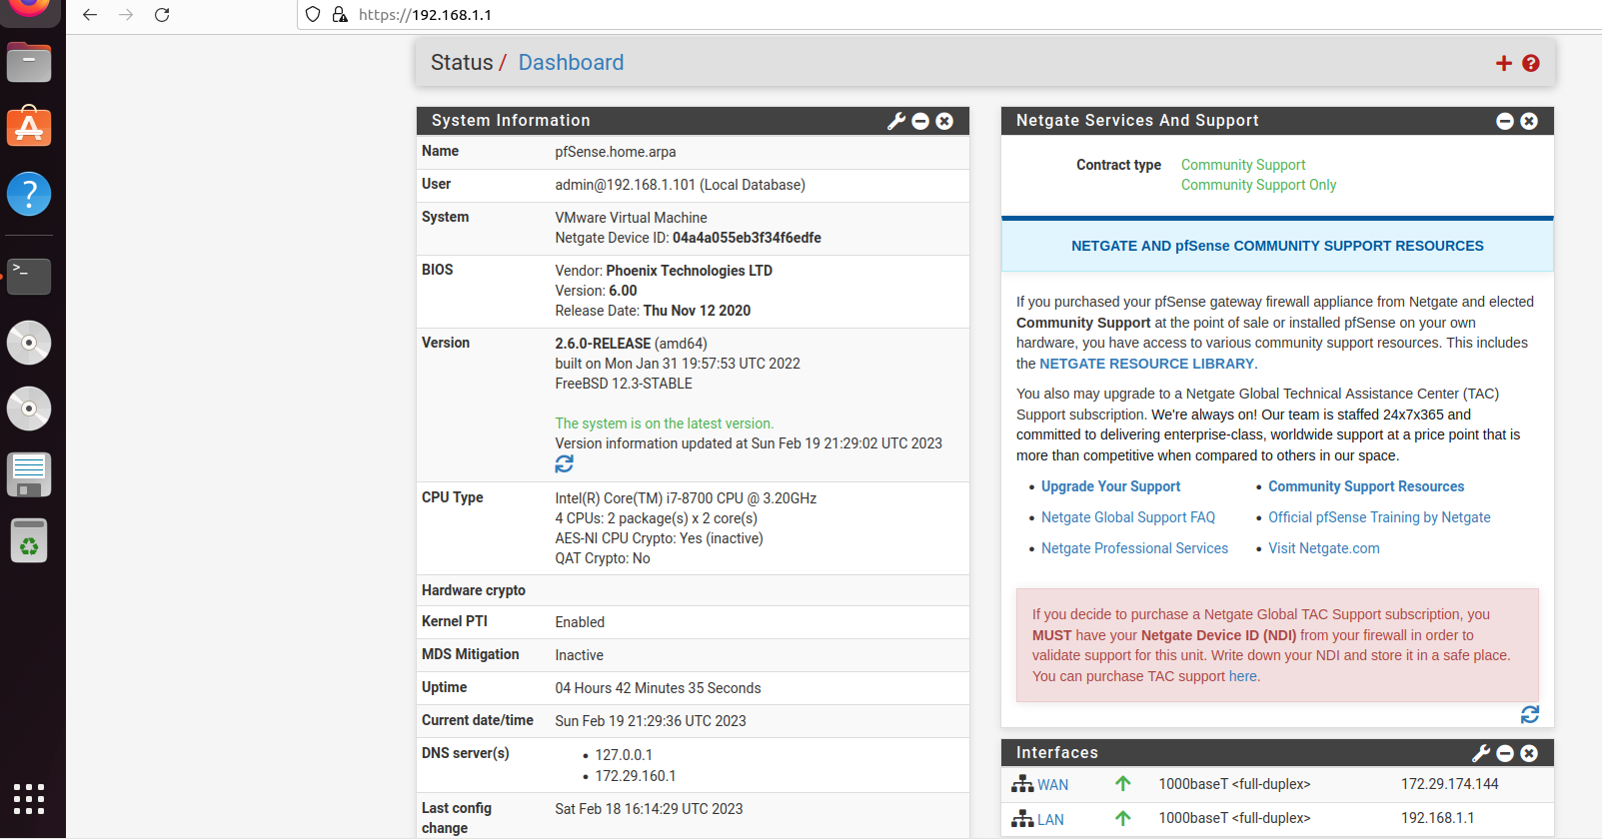Select the 2.6.0-RELEASE version text
The width and height of the screenshot is (1602, 840).
click(x=603, y=344)
